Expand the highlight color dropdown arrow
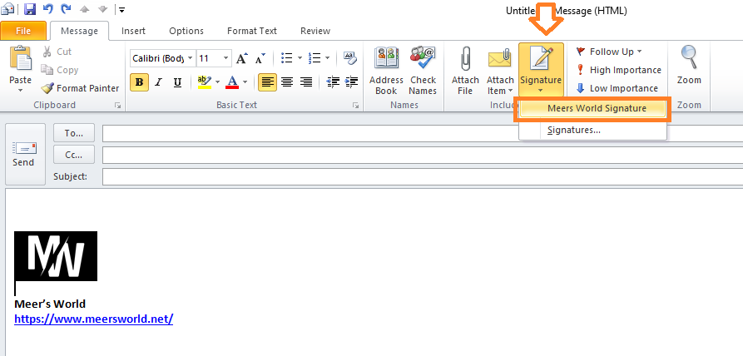 click(x=217, y=82)
